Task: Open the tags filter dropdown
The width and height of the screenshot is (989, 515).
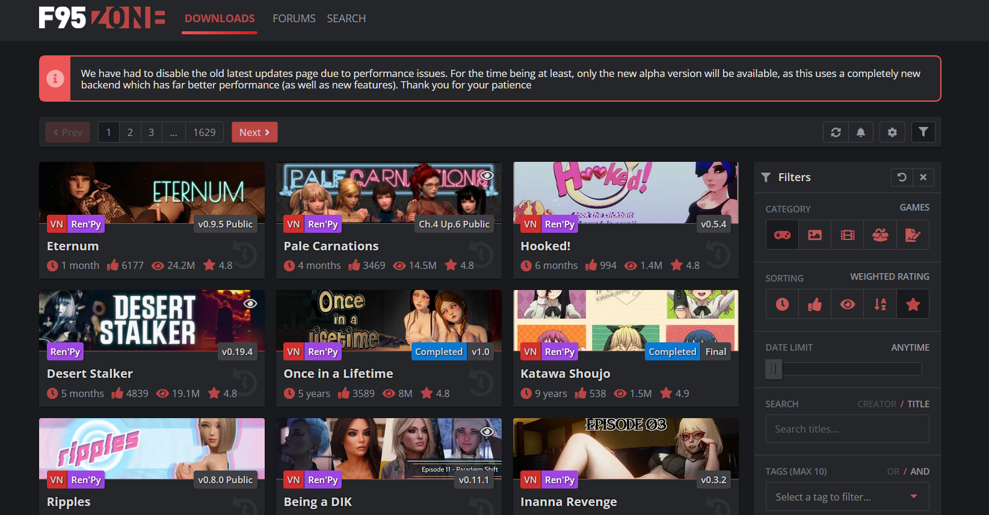Action: click(x=847, y=497)
